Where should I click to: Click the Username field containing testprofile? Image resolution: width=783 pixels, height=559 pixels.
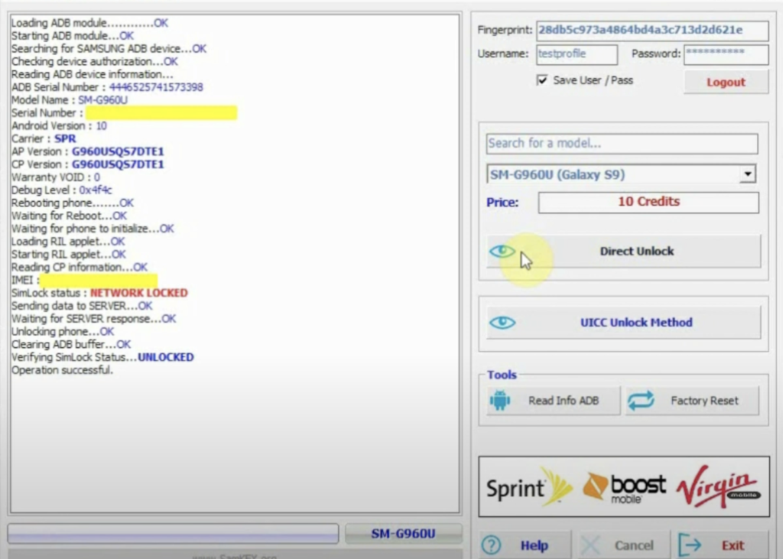point(577,54)
